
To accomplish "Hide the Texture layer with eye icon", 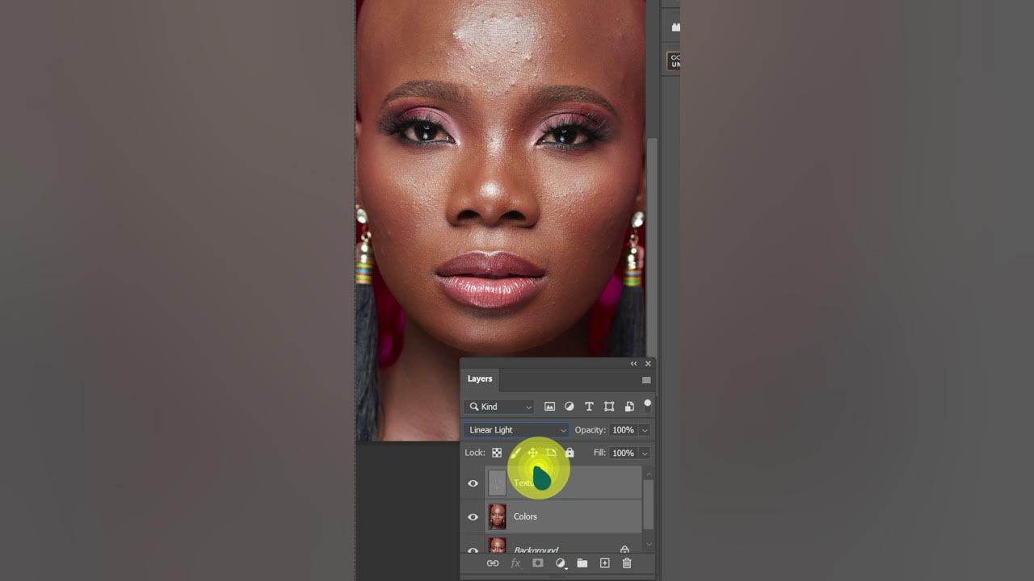I will (x=473, y=483).
